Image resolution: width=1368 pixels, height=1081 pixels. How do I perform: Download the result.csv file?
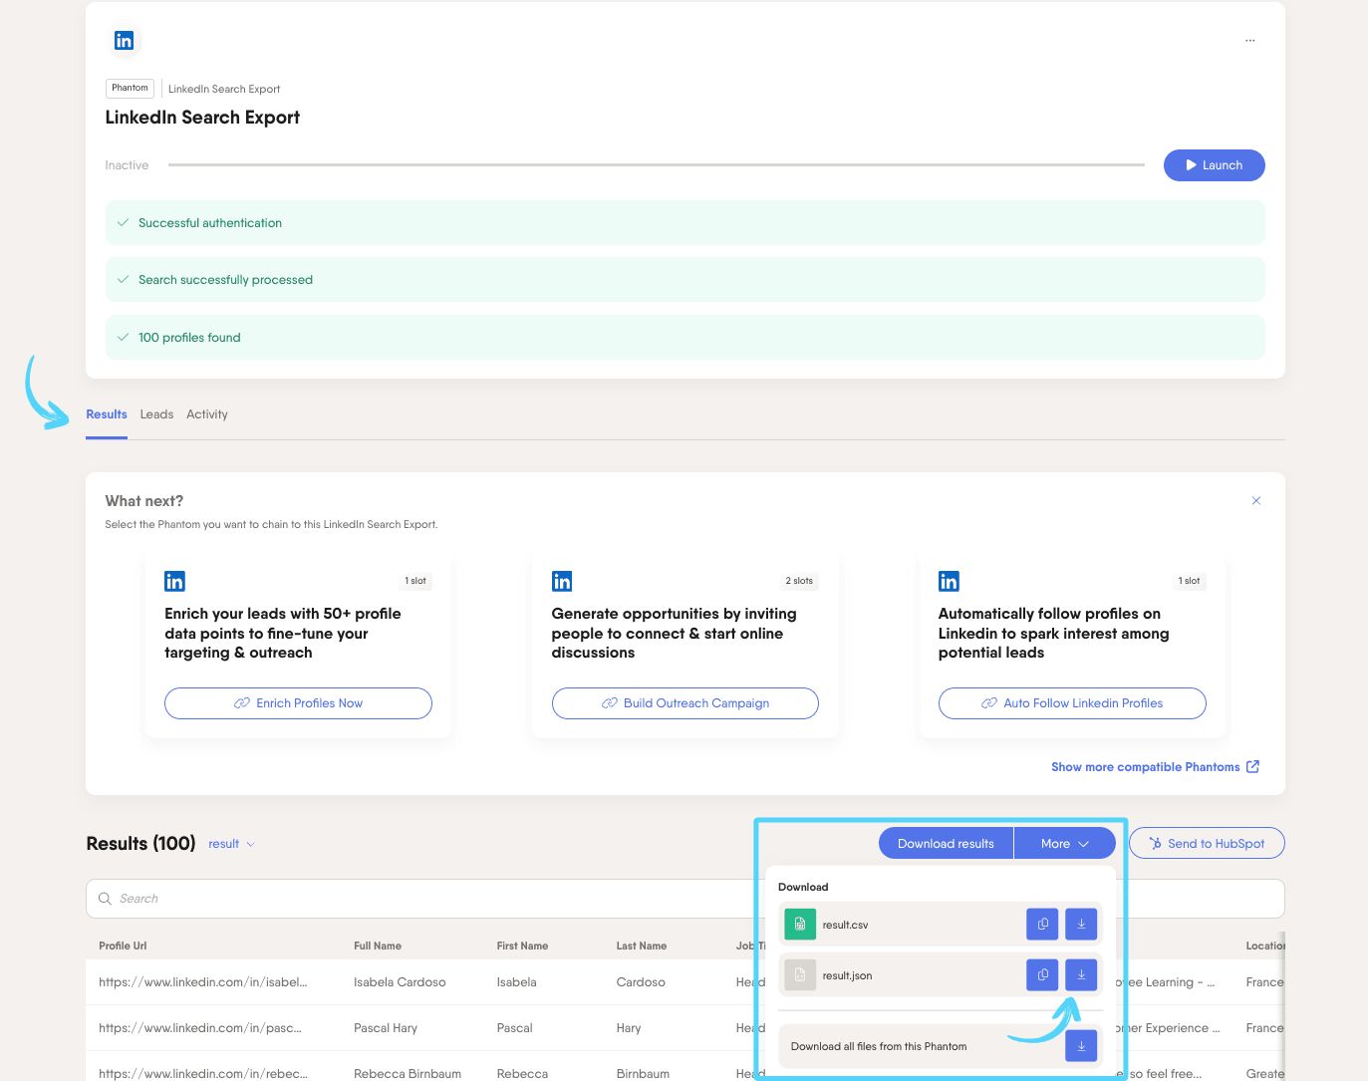tap(1081, 924)
